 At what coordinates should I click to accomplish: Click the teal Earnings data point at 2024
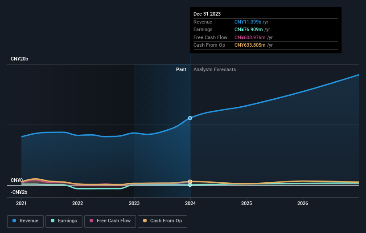tap(190, 185)
